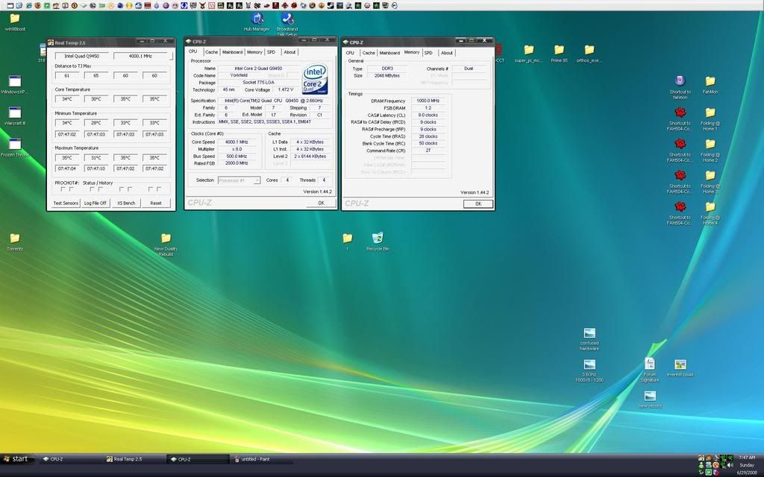The image size is (764, 477).
Task: Select the 3.60hz 1600x9-1200 image file
Action: pos(589,370)
